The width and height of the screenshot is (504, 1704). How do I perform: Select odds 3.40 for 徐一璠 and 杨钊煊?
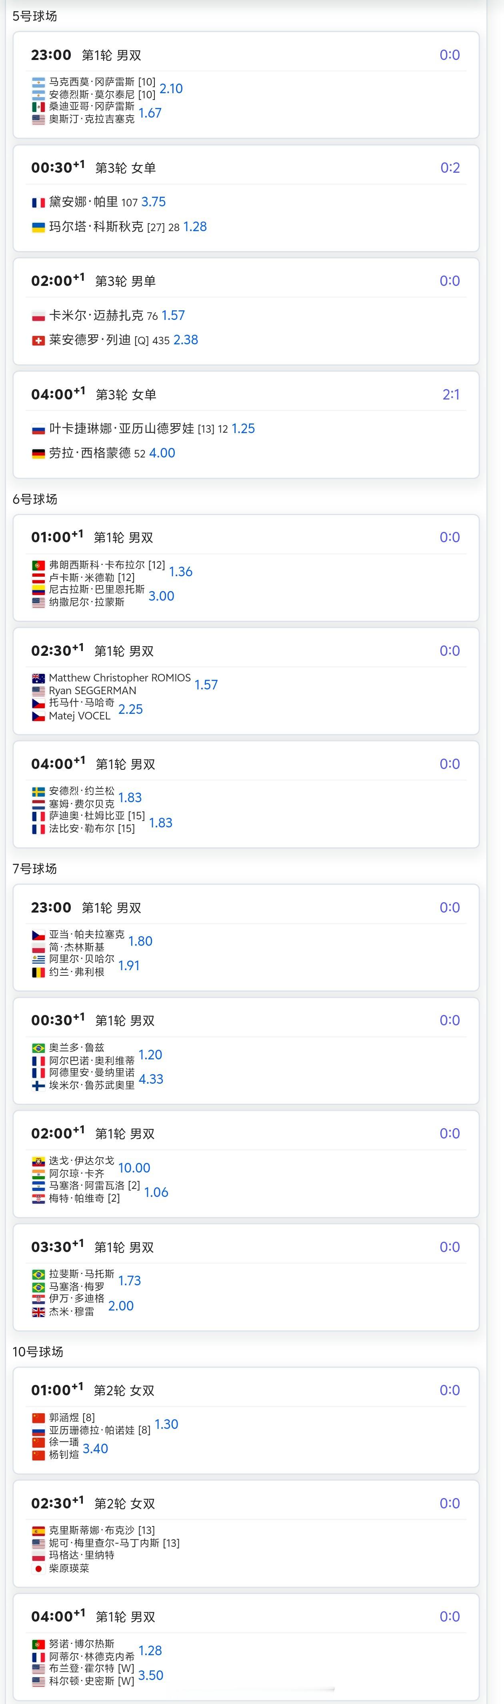coord(95,1449)
